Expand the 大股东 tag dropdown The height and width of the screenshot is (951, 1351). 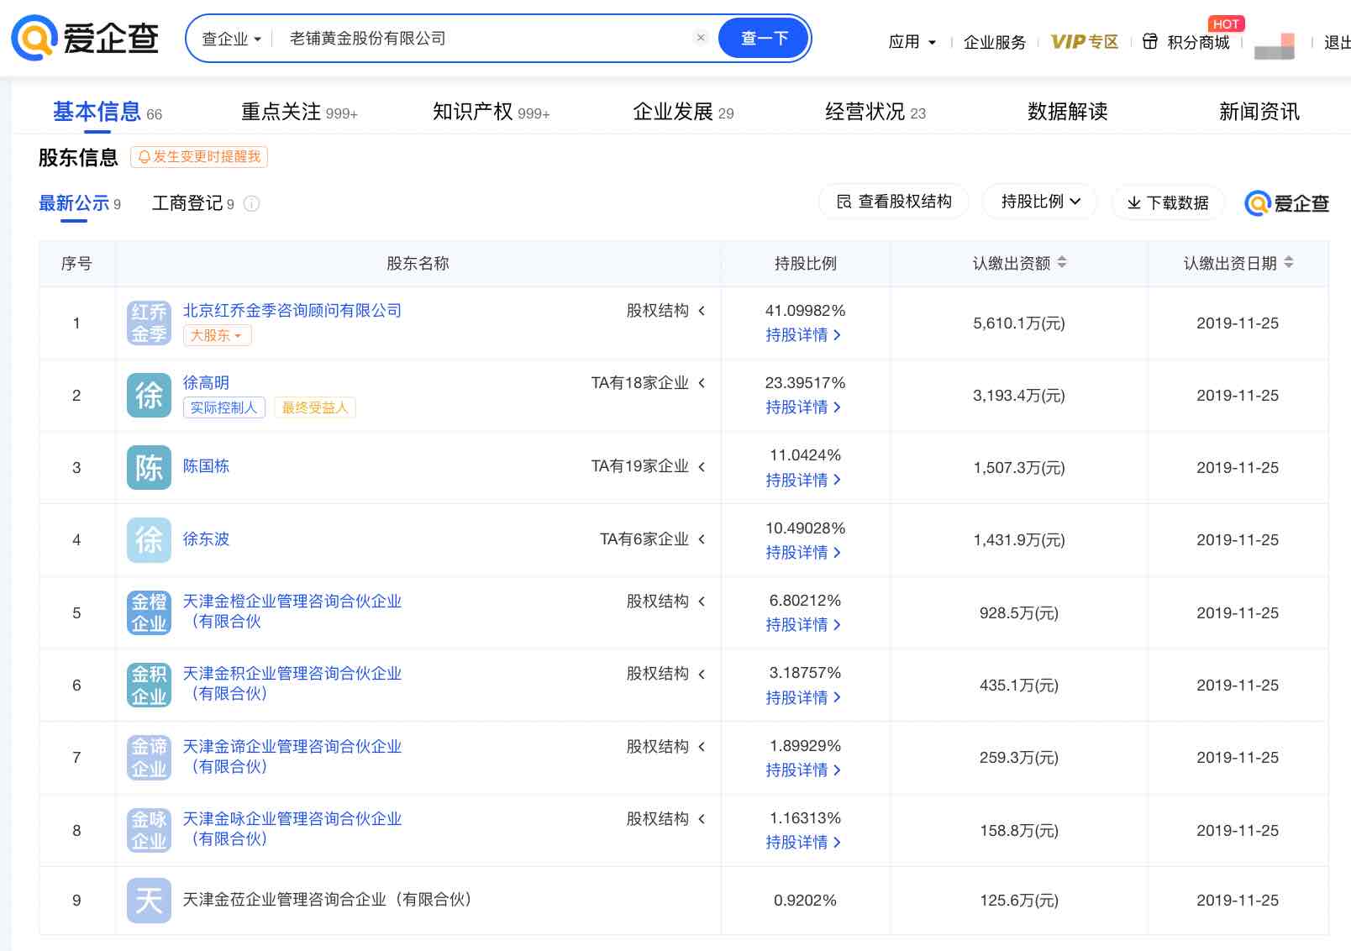217,335
